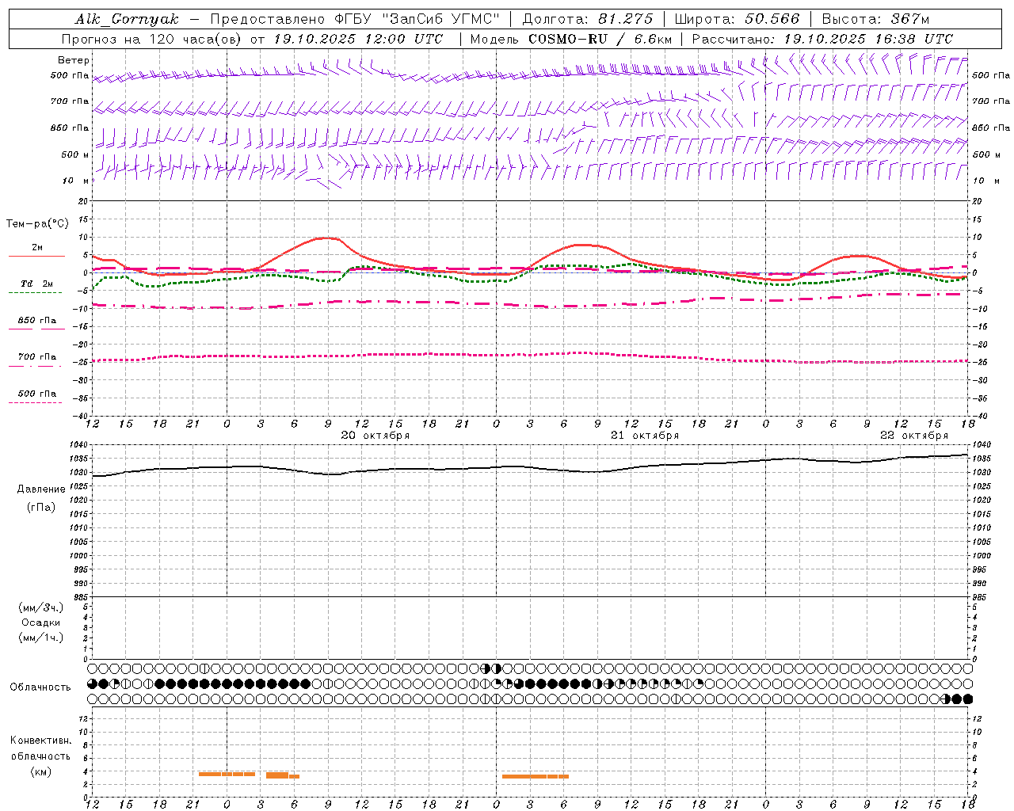Screen dimensions: 1014x811
Task: Click the leftmost circle in middle cloudiness row
Action: (x=93, y=683)
